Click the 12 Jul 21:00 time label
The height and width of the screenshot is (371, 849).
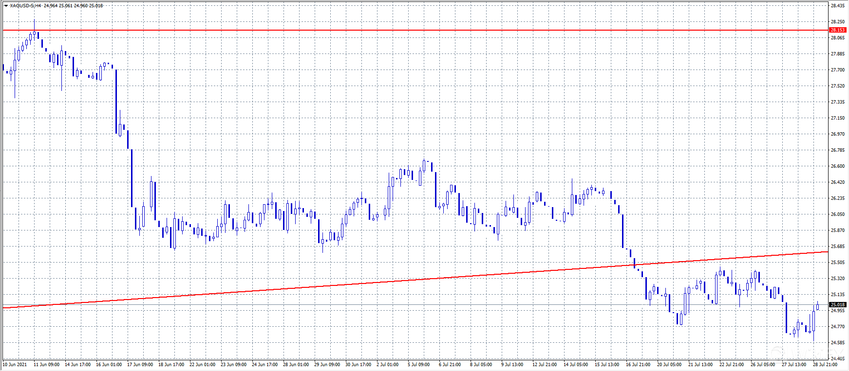(x=544, y=364)
